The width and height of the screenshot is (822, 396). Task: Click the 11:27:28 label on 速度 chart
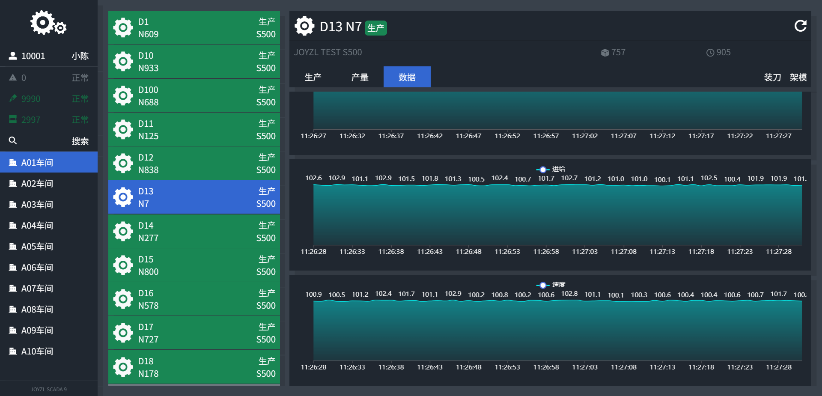[x=779, y=367]
